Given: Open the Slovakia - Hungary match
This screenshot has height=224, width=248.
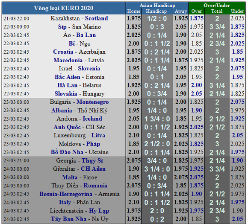Looking at the screenshot, I should [x=80, y=93].
